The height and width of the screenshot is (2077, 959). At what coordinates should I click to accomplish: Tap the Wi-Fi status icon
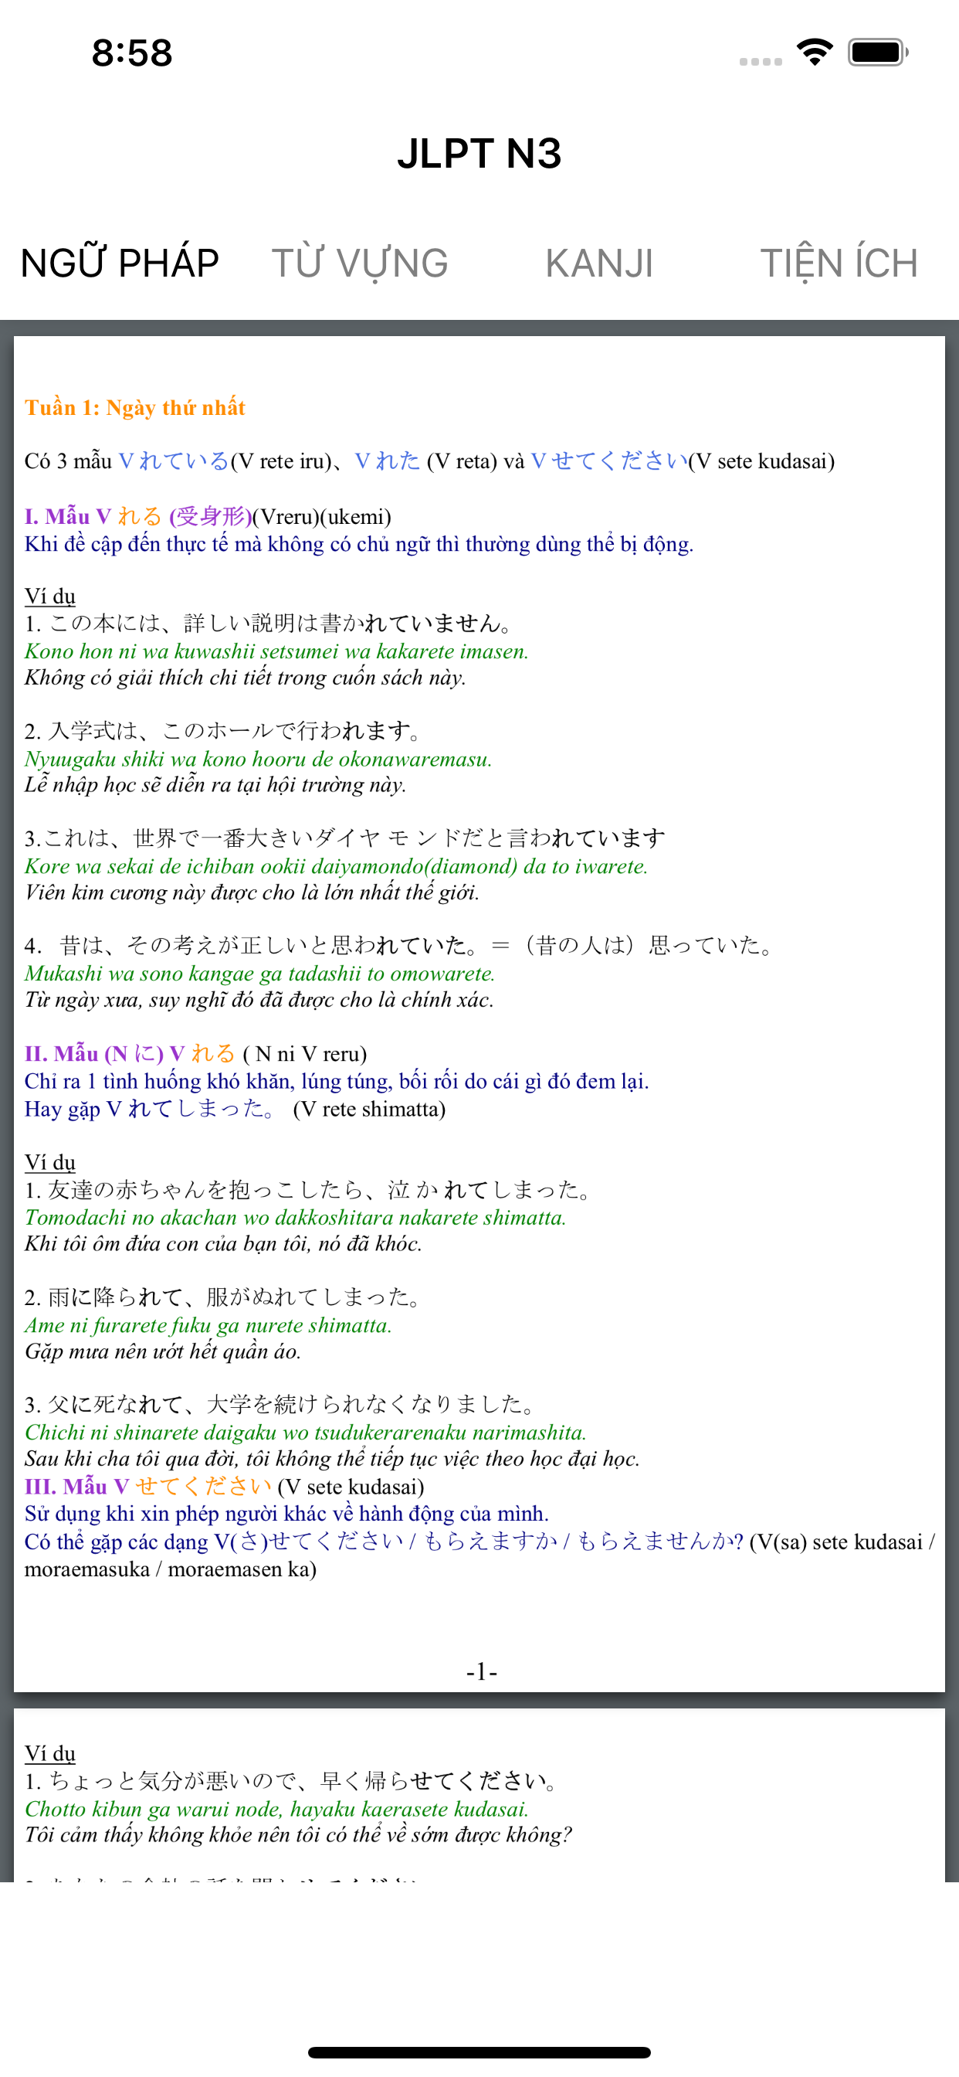coord(815,53)
